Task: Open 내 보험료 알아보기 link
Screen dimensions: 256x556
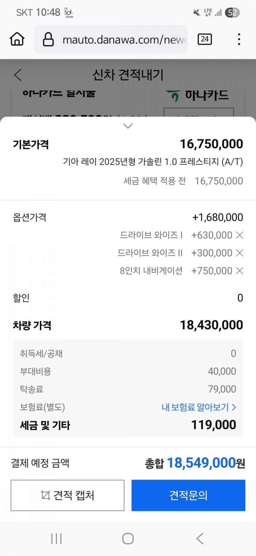Action: 199,407
